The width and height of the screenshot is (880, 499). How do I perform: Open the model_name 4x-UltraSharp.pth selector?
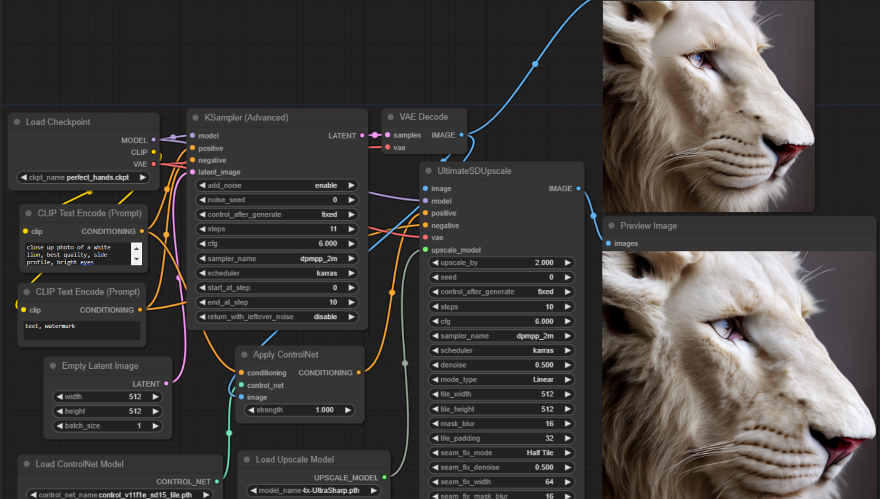[x=313, y=491]
